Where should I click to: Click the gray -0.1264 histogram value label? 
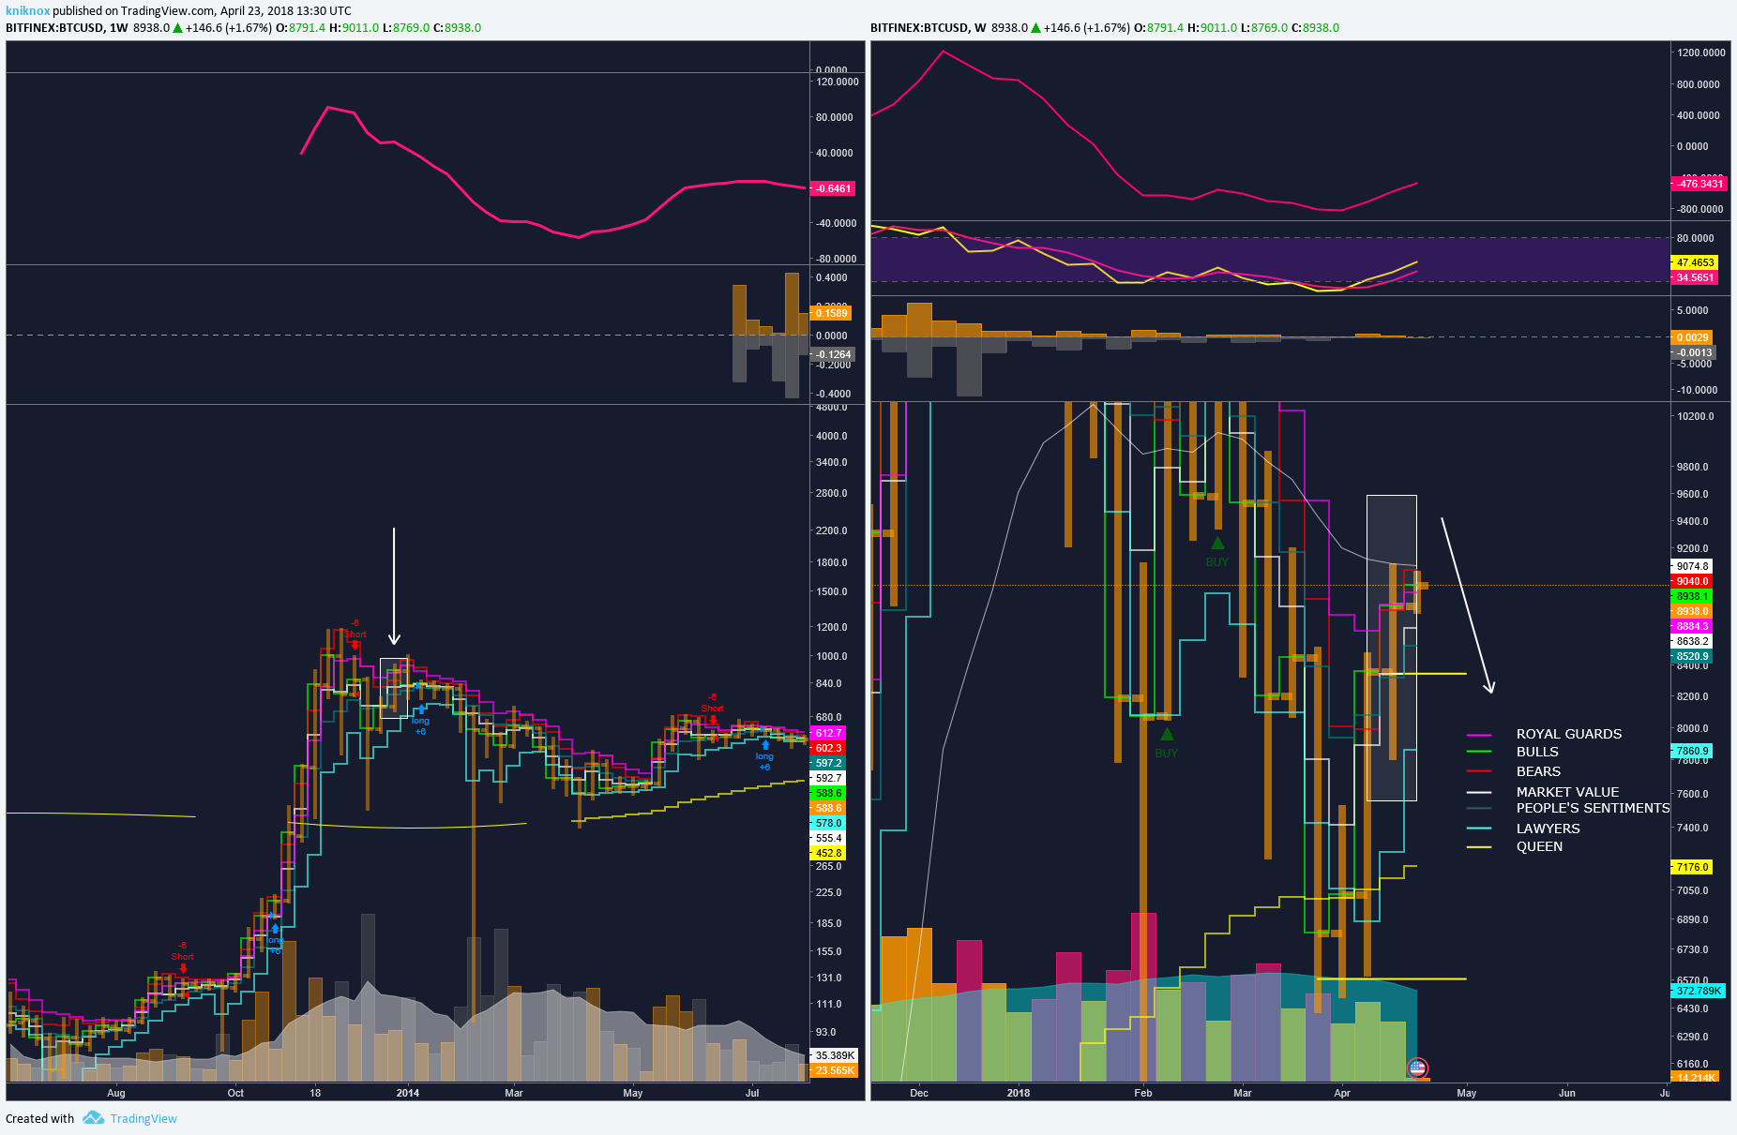click(832, 354)
